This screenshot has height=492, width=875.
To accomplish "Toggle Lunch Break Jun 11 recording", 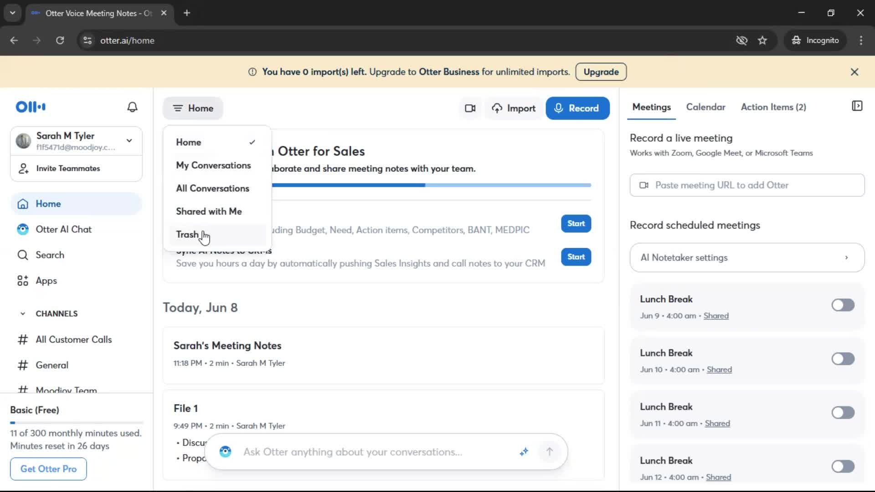I will coord(843,412).
